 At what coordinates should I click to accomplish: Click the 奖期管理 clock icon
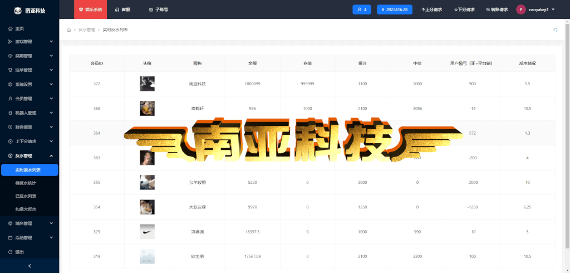pyautogui.click(x=10, y=56)
